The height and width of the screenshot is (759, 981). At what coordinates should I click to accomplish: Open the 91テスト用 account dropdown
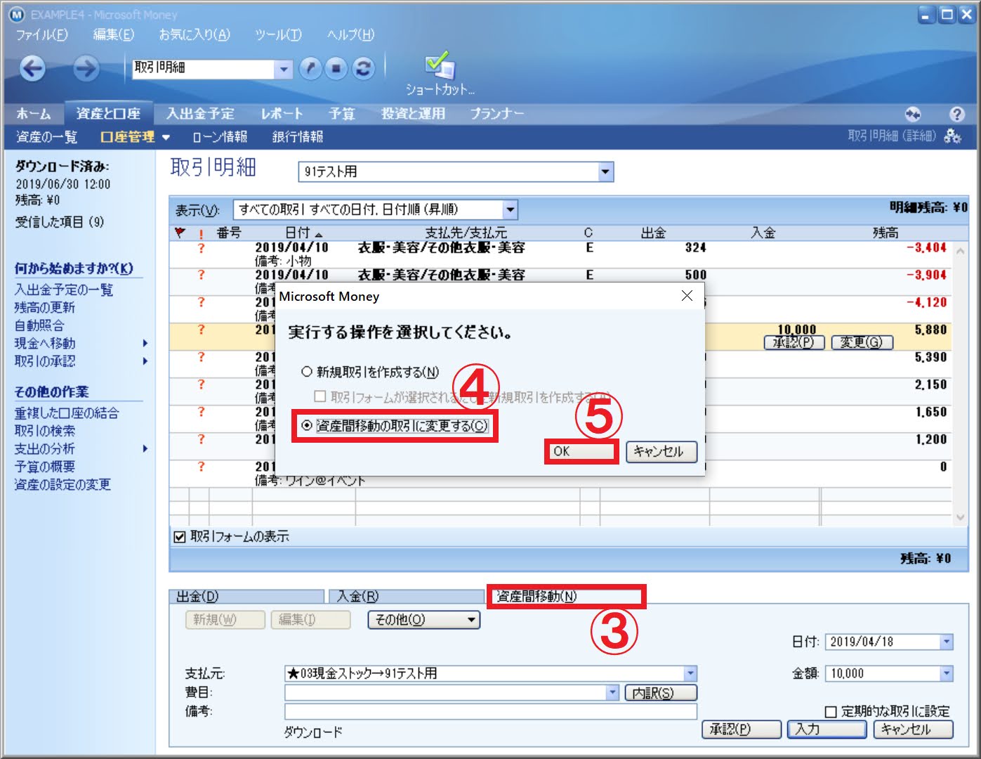pos(606,171)
